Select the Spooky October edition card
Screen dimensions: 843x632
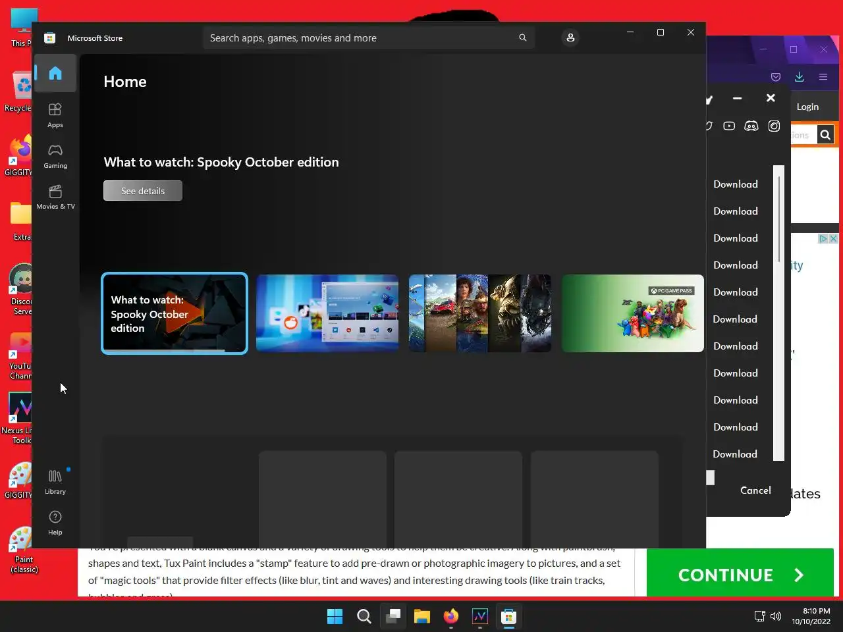coord(175,313)
